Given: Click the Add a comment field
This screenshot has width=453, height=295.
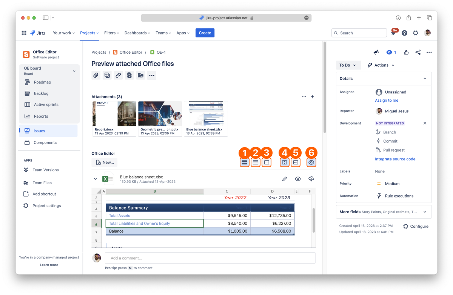Looking at the screenshot, I should click(x=210, y=258).
